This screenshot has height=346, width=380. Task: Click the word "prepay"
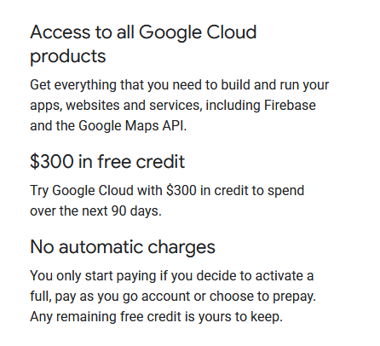pyautogui.click(x=293, y=297)
